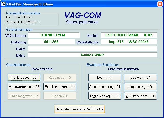Select Grundeinstellung - 04
The height and width of the screenshot is (118, 164).
coord(105,87)
